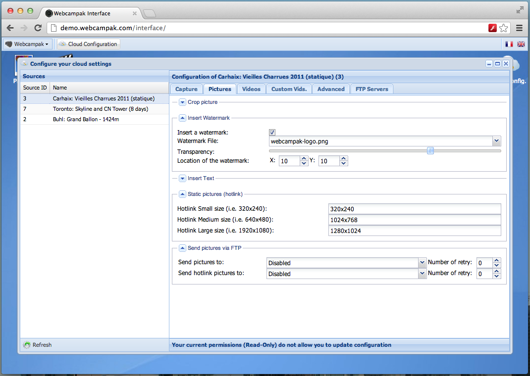Viewport: 530px width, 376px height.
Task: Expand the Crop picture section
Action: click(x=182, y=102)
